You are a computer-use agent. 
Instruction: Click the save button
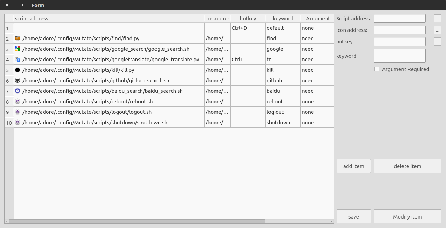(x=354, y=216)
